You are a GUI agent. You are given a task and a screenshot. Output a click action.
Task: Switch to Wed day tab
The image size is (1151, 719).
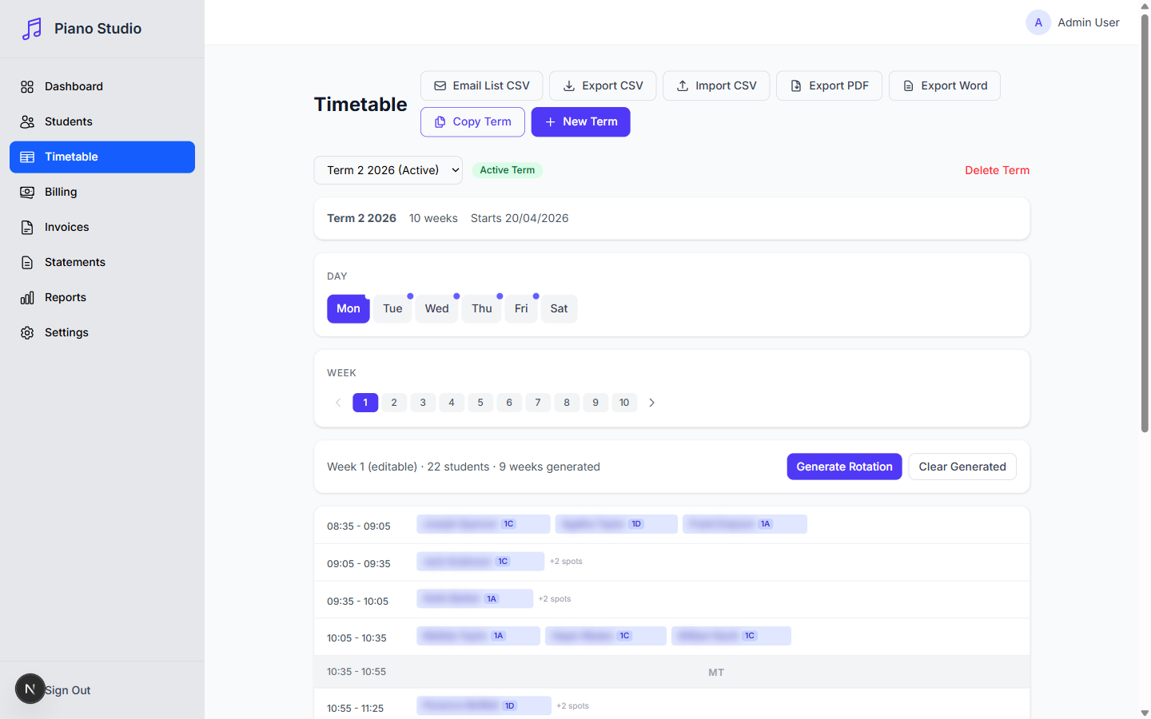point(437,308)
